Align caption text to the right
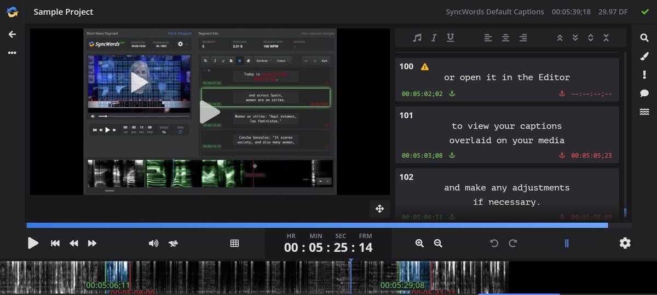This screenshot has width=657, height=295. (523, 38)
